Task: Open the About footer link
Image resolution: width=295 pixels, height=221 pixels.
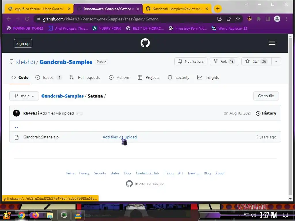Action: (x=220, y=173)
